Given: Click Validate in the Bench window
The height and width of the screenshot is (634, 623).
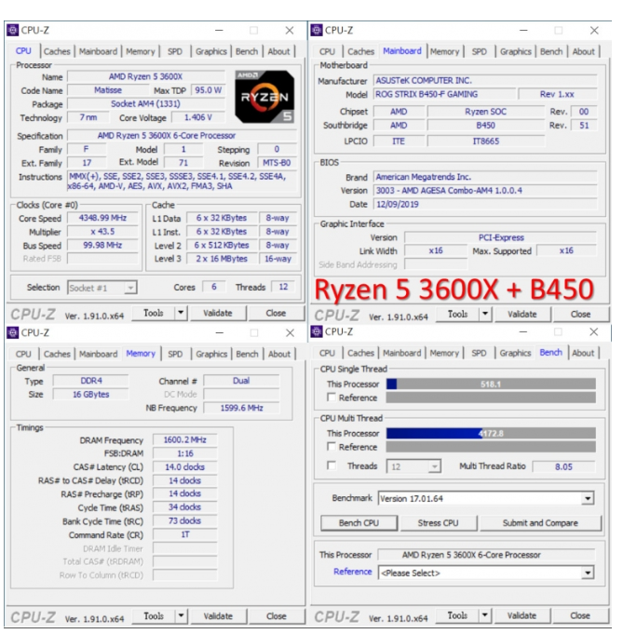Looking at the screenshot, I should 521,615.
